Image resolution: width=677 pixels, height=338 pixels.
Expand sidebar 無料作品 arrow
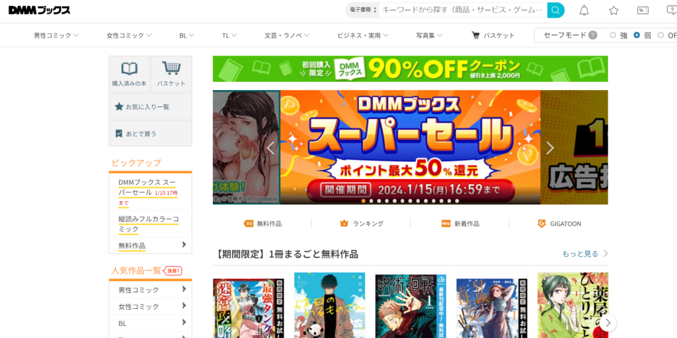(x=184, y=245)
